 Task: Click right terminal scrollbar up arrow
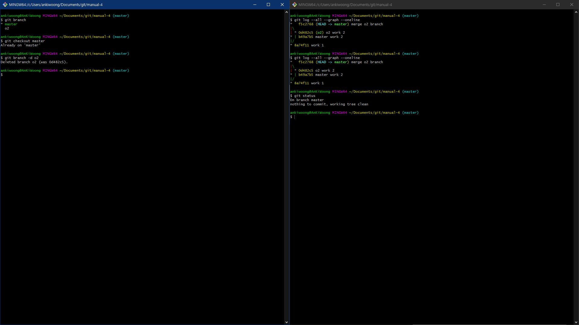click(x=576, y=12)
